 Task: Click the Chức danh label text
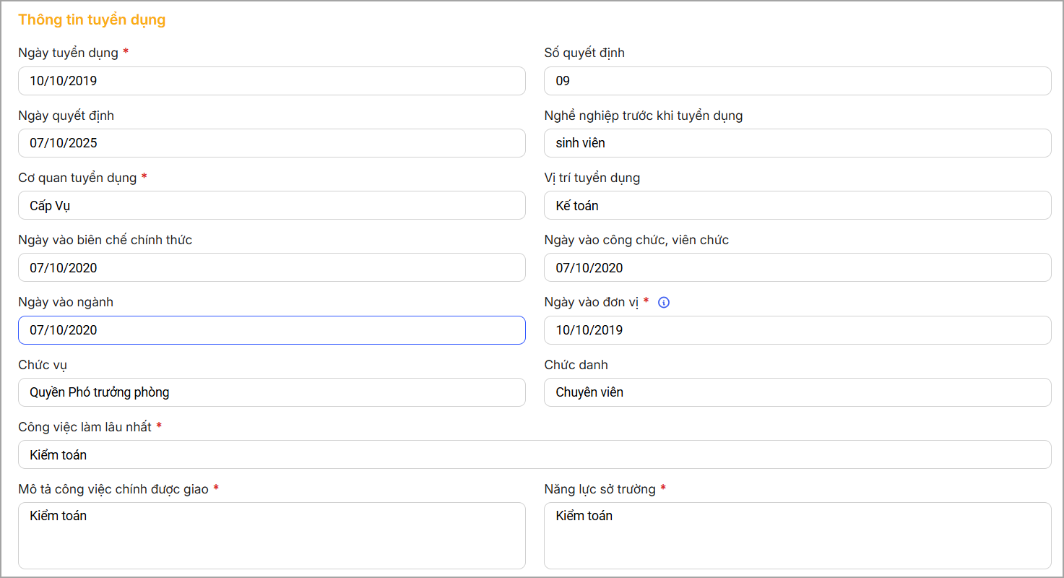(576, 365)
